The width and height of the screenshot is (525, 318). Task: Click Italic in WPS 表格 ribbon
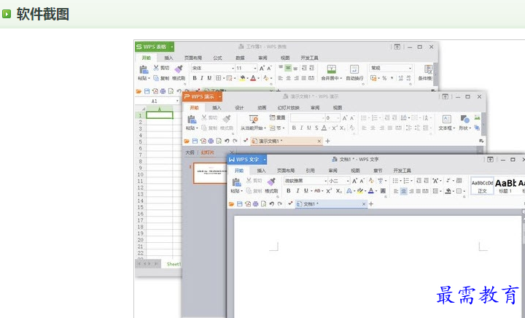201,78
